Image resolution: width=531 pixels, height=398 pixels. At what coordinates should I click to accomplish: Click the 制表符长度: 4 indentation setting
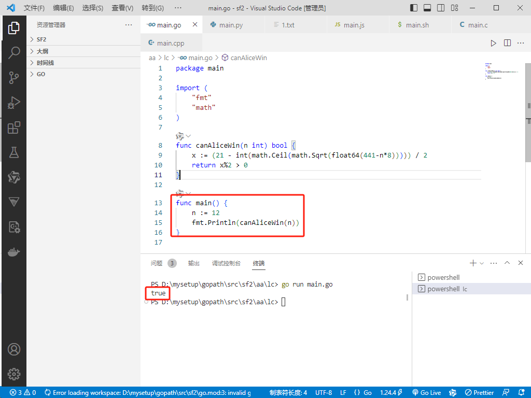click(x=288, y=393)
